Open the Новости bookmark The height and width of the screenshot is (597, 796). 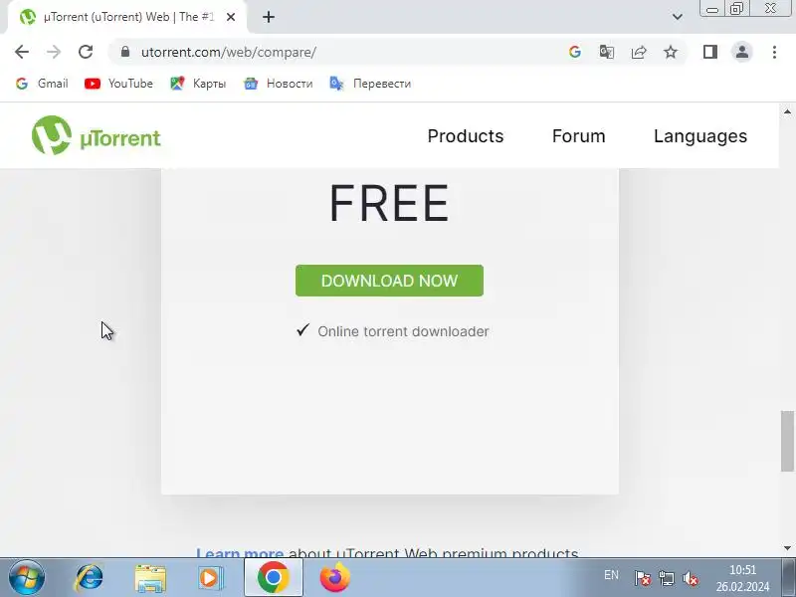pyautogui.click(x=279, y=84)
